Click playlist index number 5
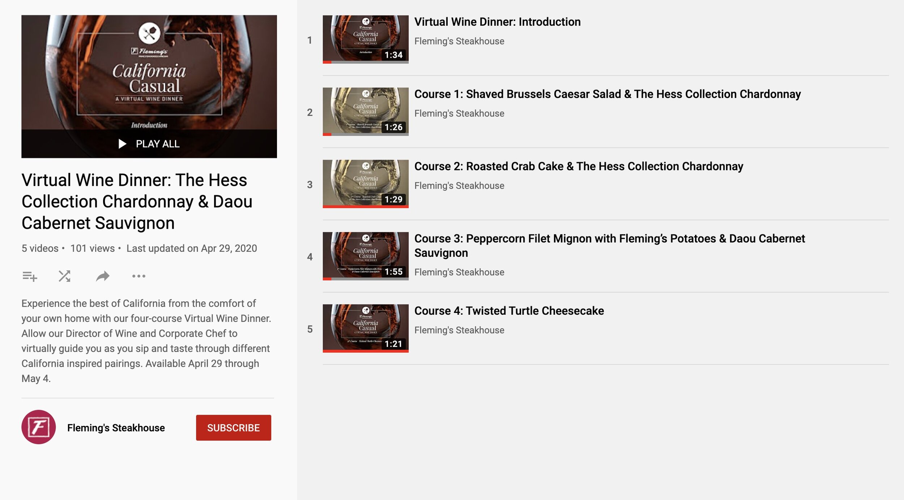The width and height of the screenshot is (904, 500). (310, 329)
